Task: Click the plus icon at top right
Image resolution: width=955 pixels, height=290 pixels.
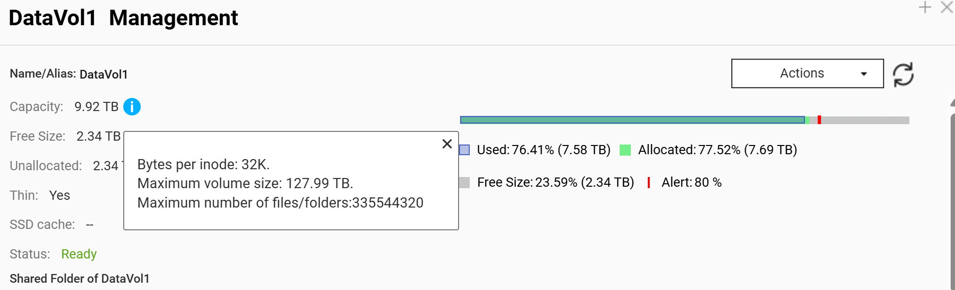Action: 925,7
